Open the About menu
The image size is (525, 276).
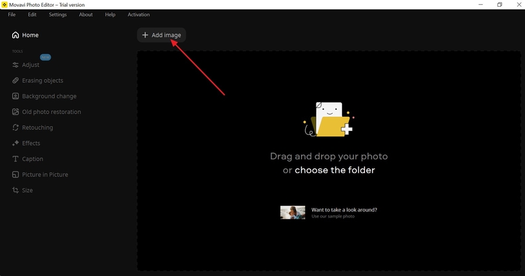(86, 14)
